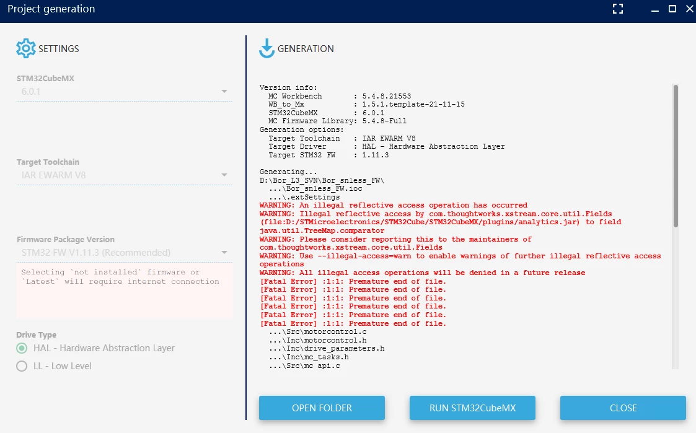Screen dimensions: 696x433
Task: Click the first illegal reflective access warning
Action: click(x=394, y=206)
